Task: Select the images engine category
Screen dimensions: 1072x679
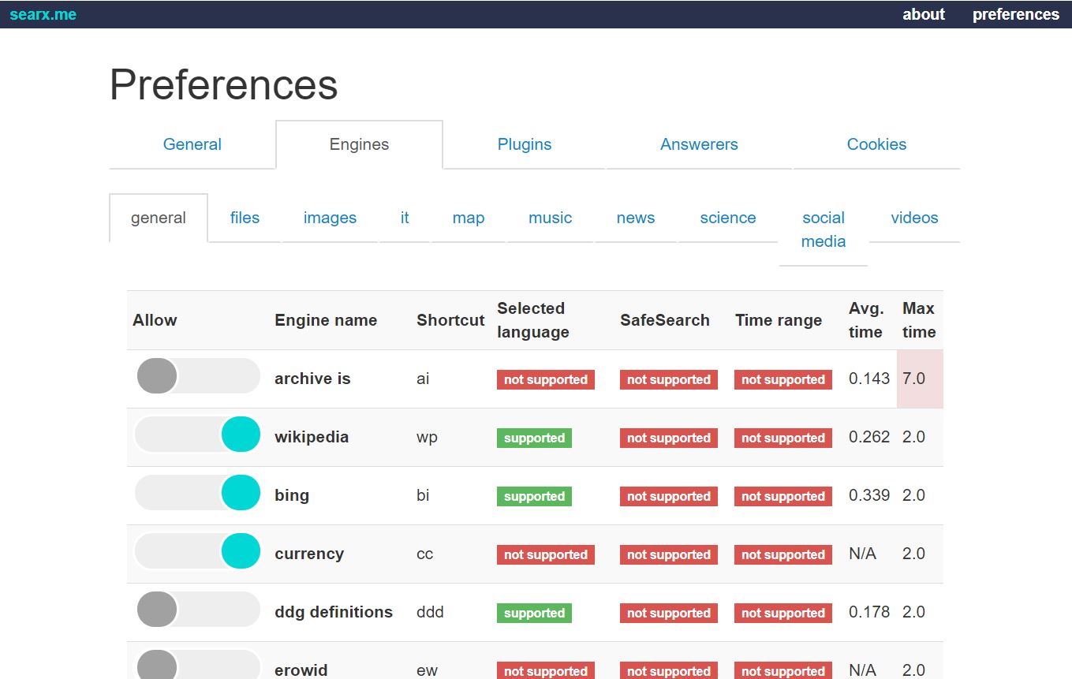Action: click(330, 218)
